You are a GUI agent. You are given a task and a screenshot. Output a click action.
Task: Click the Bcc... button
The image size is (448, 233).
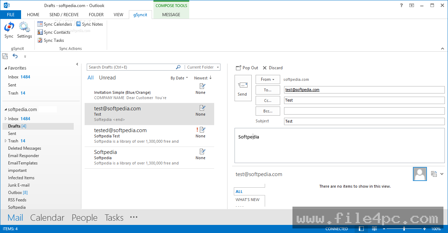268,111
